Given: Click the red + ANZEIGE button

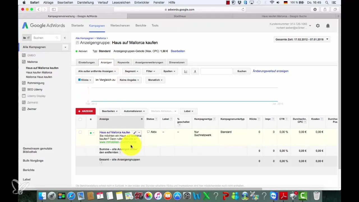Looking at the screenshot, I should click(86, 111).
